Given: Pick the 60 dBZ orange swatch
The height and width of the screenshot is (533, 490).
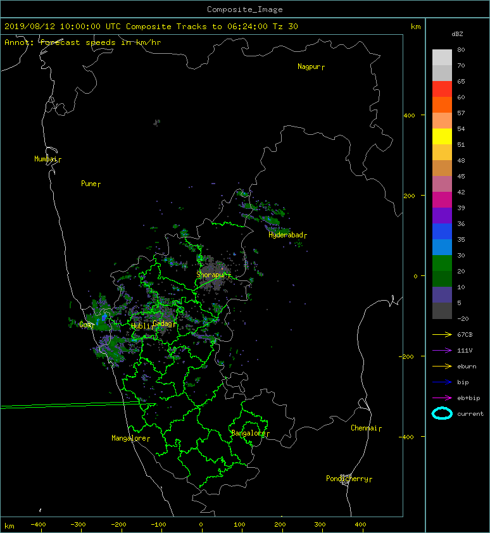Looking at the screenshot, I should coord(442,104).
